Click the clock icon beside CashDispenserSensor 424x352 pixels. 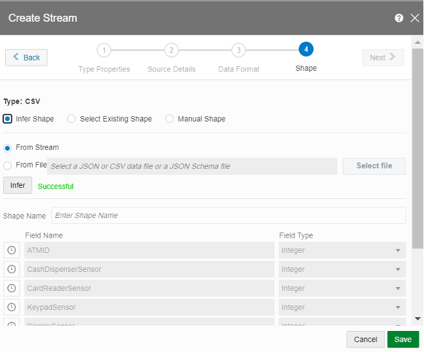12,269
